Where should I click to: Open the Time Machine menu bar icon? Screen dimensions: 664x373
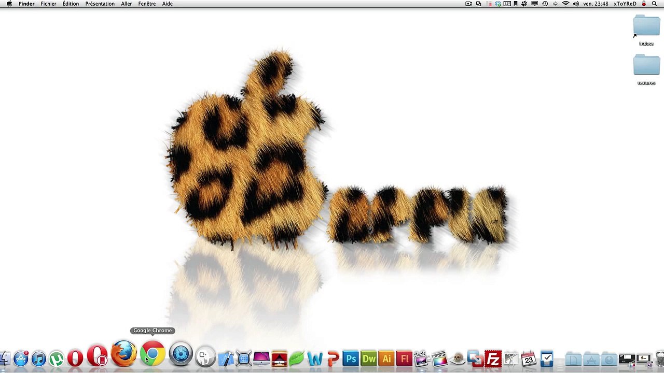click(545, 4)
